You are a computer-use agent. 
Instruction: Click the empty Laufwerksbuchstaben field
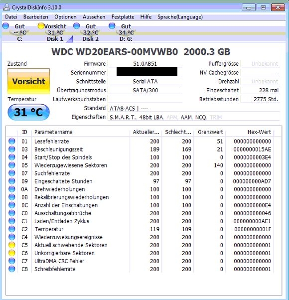coord(145,99)
